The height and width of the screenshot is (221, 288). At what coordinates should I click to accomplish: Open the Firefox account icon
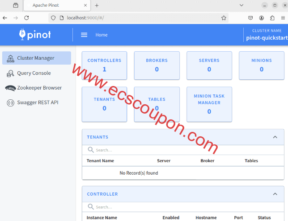click(x=261, y=18)
